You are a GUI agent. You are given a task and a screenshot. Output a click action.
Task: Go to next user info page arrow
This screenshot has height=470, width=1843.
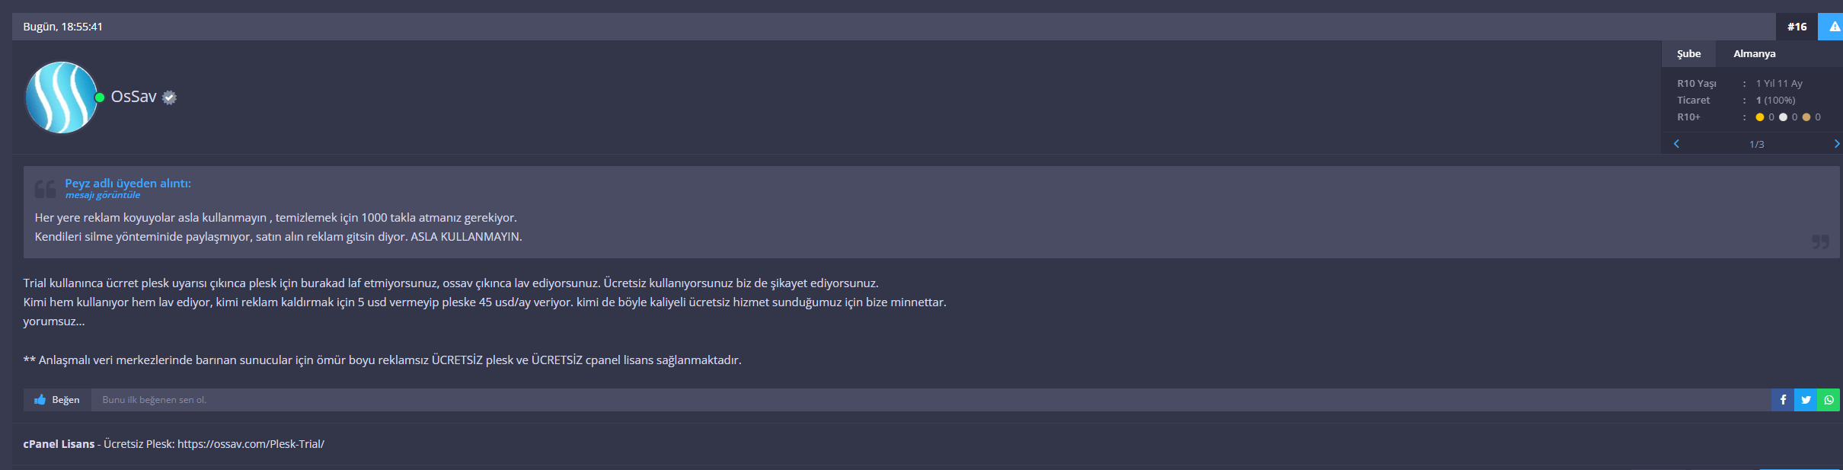1837,144
